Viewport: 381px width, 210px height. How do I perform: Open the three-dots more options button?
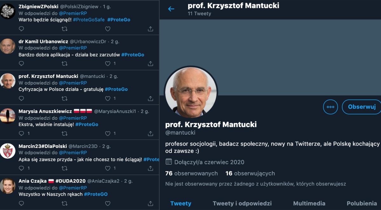point(331,107)
